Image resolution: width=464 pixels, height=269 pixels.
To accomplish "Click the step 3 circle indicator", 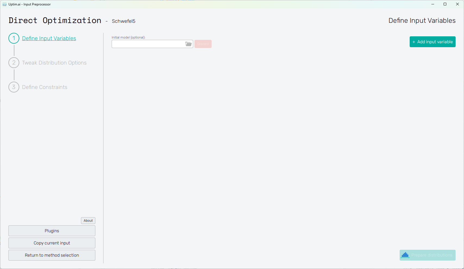I will tap(14, 87).
